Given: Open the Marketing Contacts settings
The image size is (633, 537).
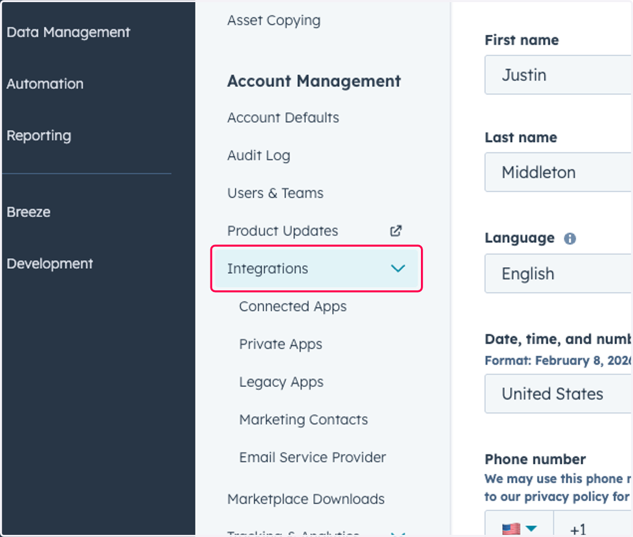Looking at the screenshot, I should [x=303, y=419].
